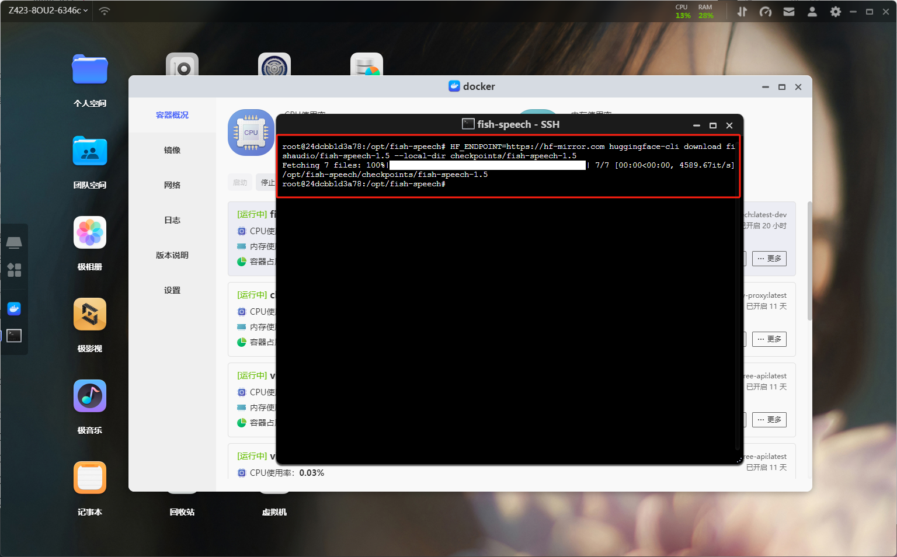Open the 团队空间 shared folder icon
This screenshot has width=897, height=557.
coord(90,151)
